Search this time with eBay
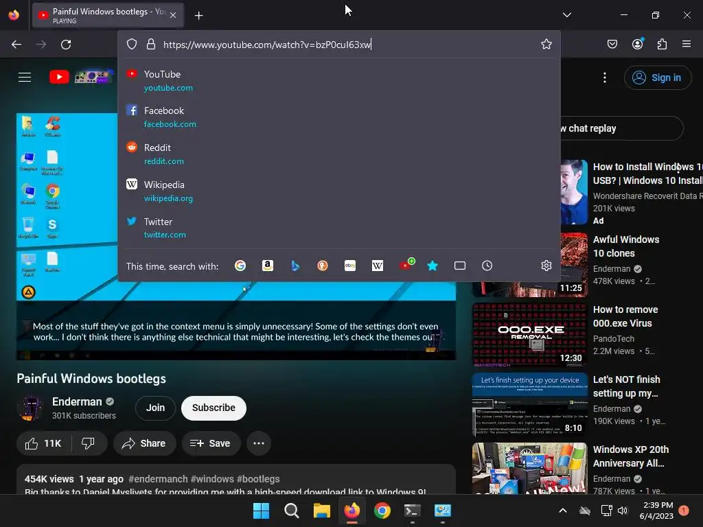 [x=349, y=266]
